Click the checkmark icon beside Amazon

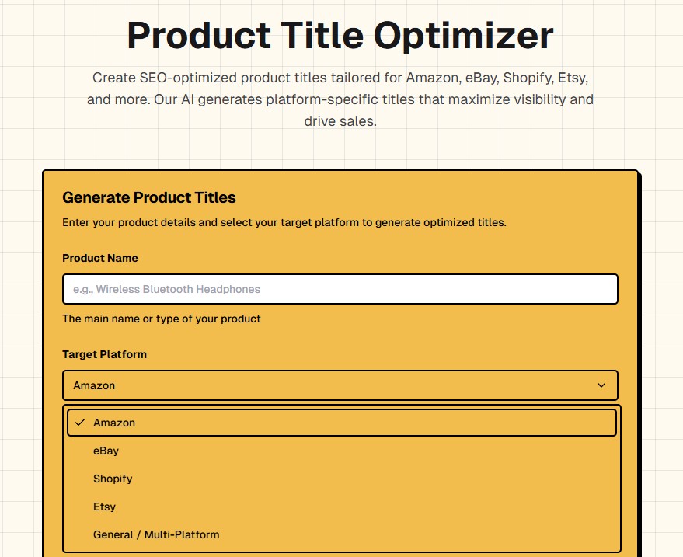[x=78, y=422]
